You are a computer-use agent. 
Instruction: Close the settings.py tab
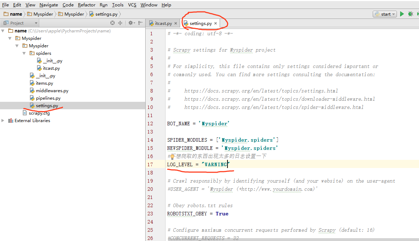215,23
